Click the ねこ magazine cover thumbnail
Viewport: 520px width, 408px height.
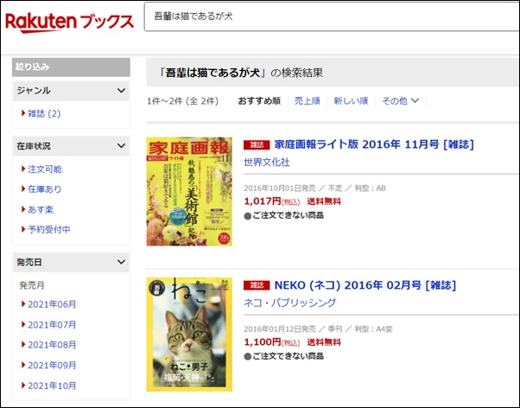[x=189, y=335]
